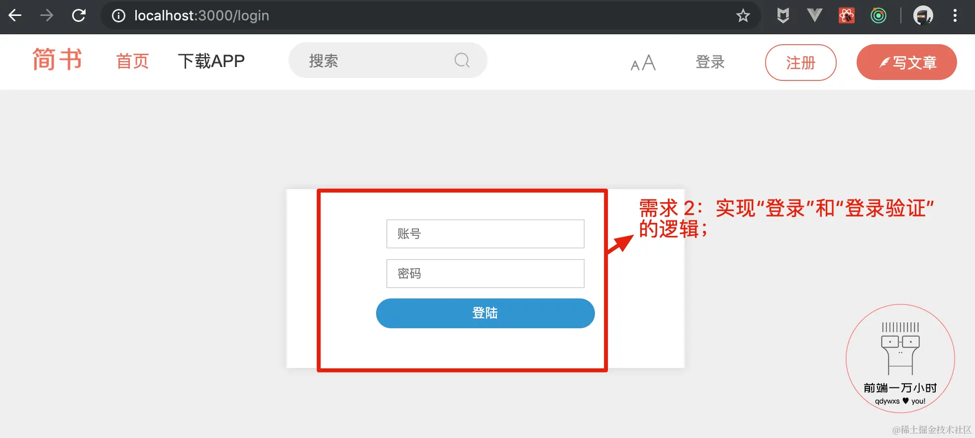Image resolution: width=975 pixels, height=438 pixels.
Task: Click the magnifier icon in search box
Action: coord(462,60)
